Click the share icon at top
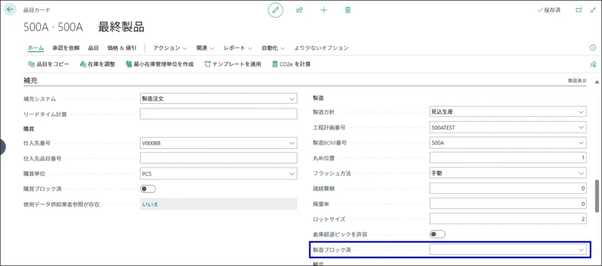 299,10
